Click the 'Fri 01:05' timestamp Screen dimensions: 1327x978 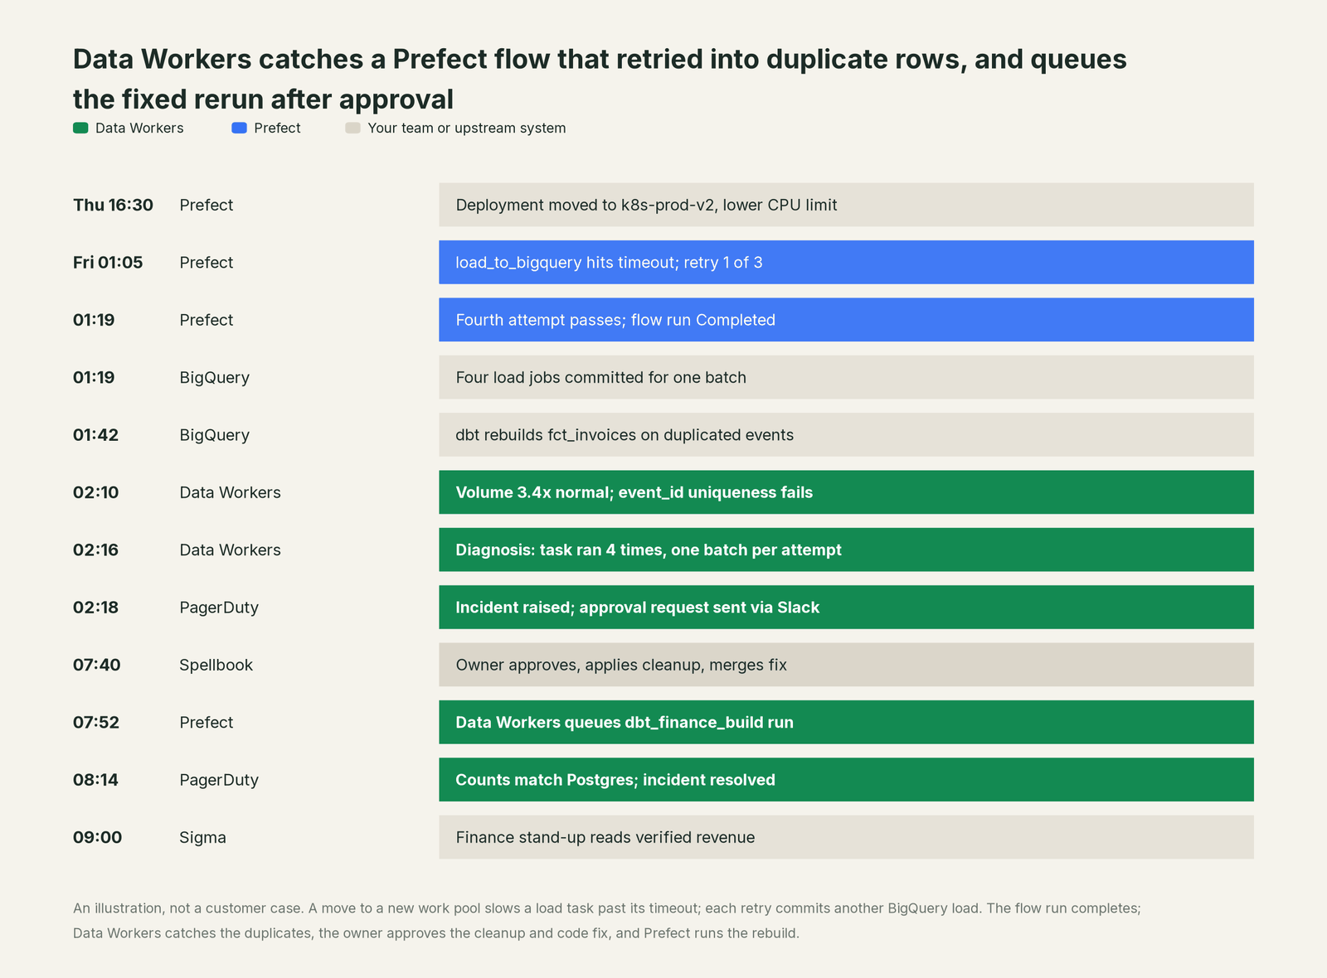(108, 262)
